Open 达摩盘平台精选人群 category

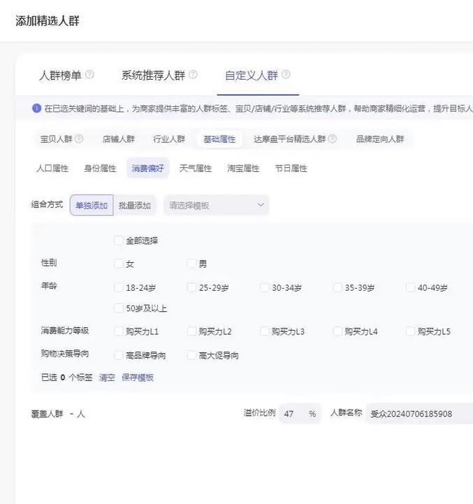[x=289, y=139]
